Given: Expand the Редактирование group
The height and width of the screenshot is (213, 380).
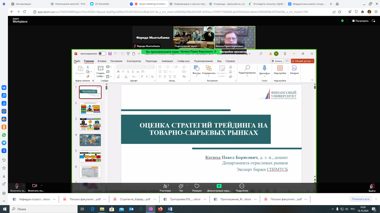Looking at the screenshot, I should [x=247, y=71].
